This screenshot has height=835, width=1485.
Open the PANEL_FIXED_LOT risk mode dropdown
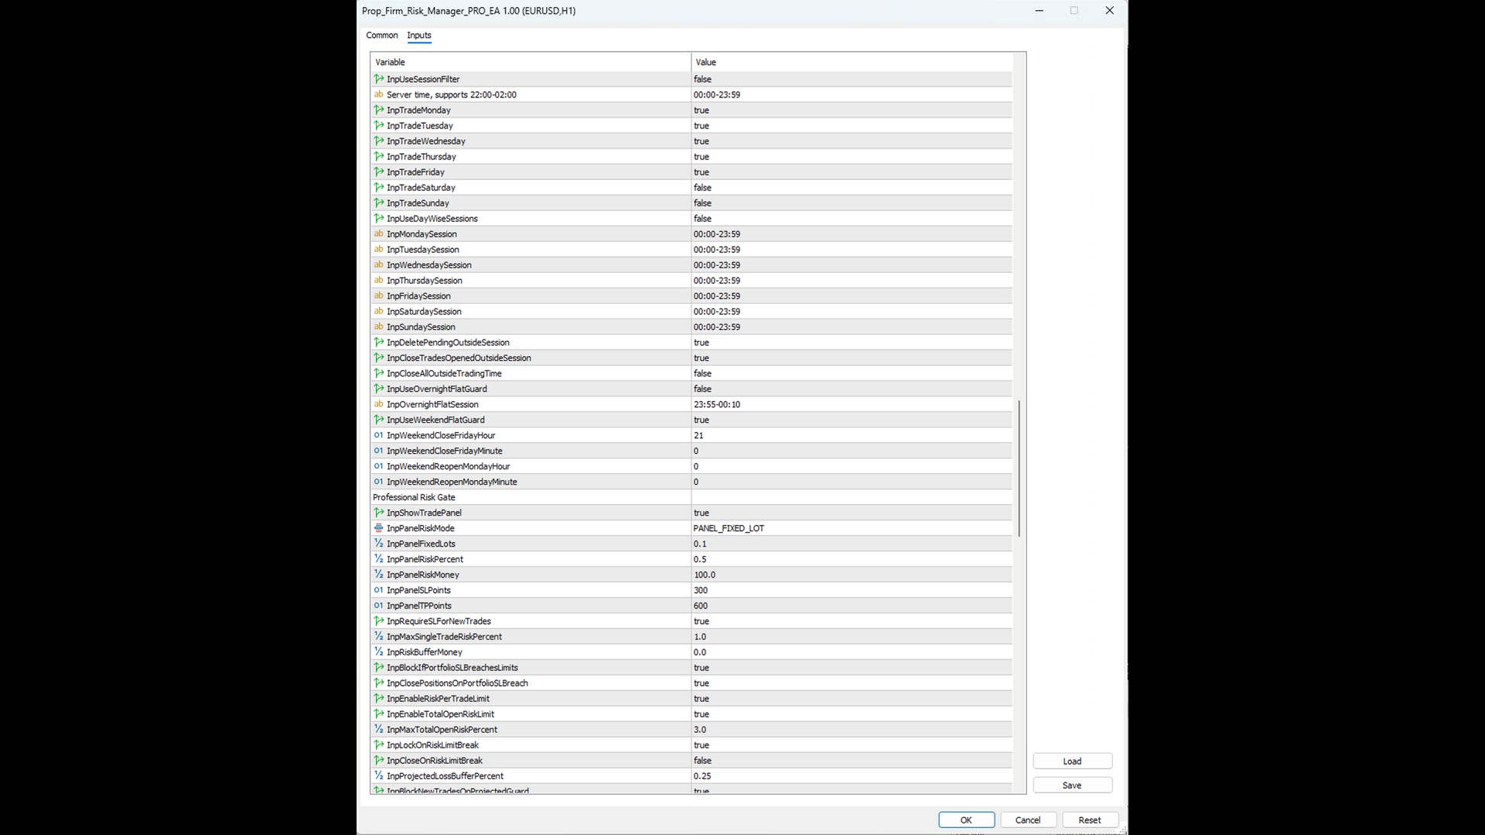pyautogui.click(x=852, y=528)
